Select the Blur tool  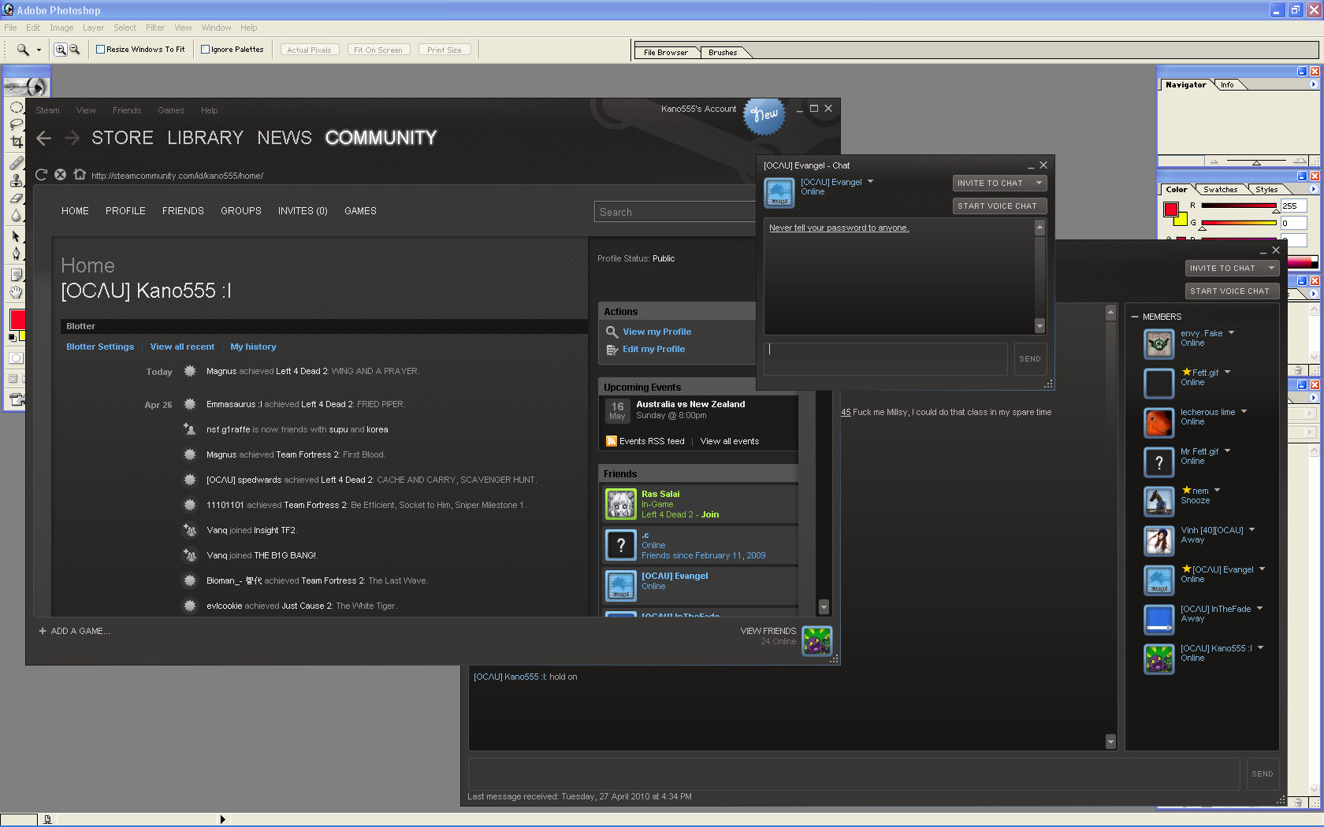[x=16, y=216]
